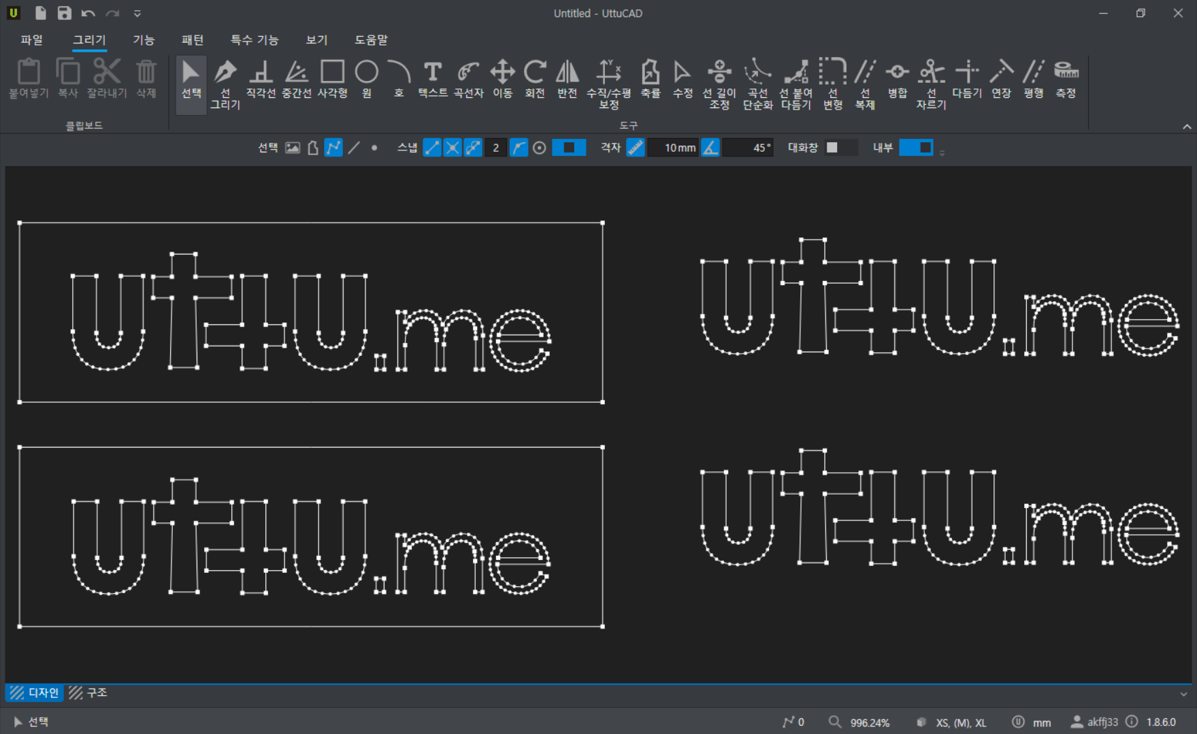This screenshot has height=734, width=1197.
Task: Click the 복사 copy icon
Action: click(x=68, y=80)
